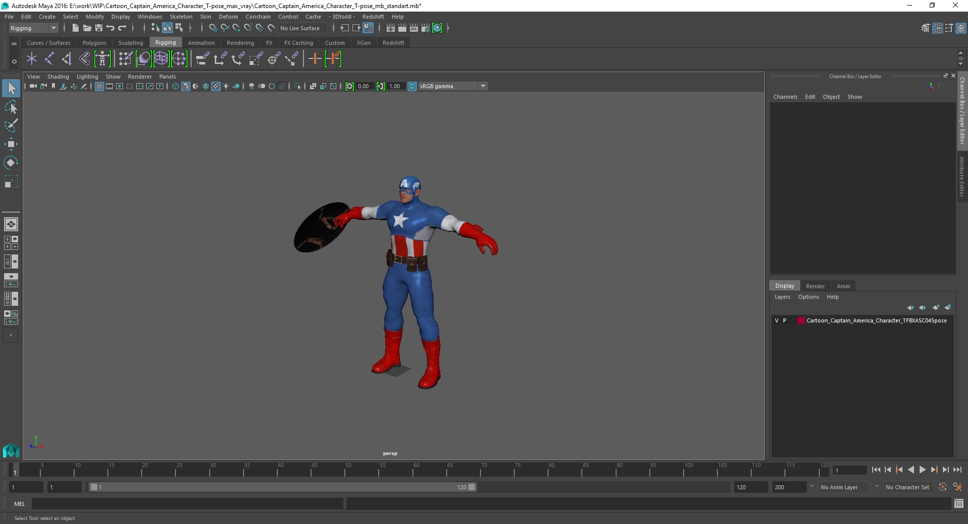Screen dimensions: 968x524
Task: Open animation preferences via the running-figure icon
Action: 957,487
